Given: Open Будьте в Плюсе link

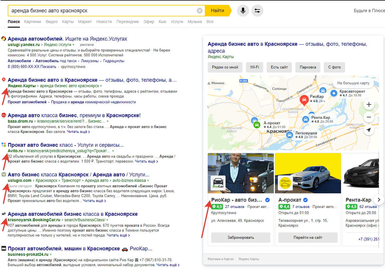Looking at the screenshot, I should point(369,11).
